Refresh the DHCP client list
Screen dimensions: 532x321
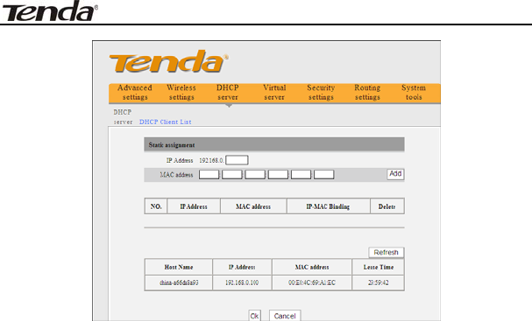point(387,252)
